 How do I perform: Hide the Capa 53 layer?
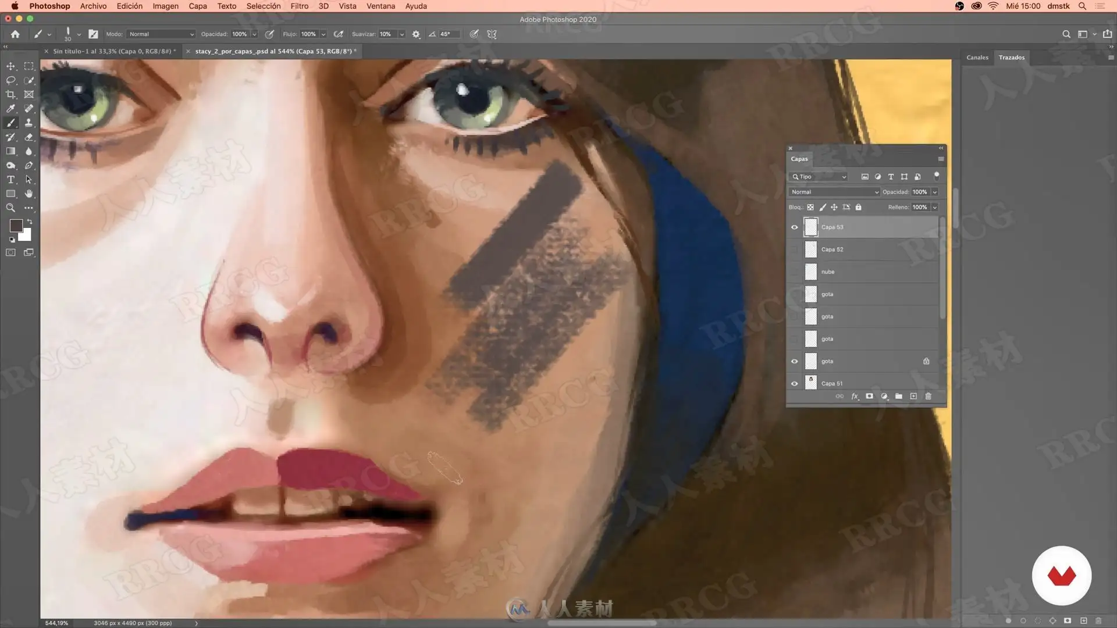pyautogui.click(x=794, y=227)
